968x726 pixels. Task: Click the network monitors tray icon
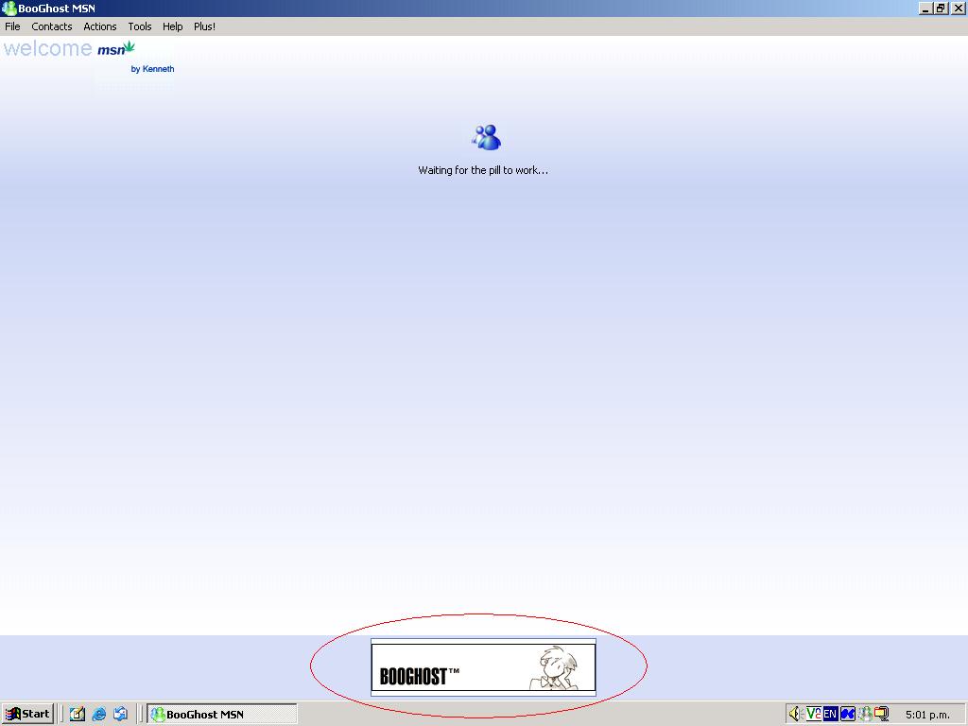881,714
